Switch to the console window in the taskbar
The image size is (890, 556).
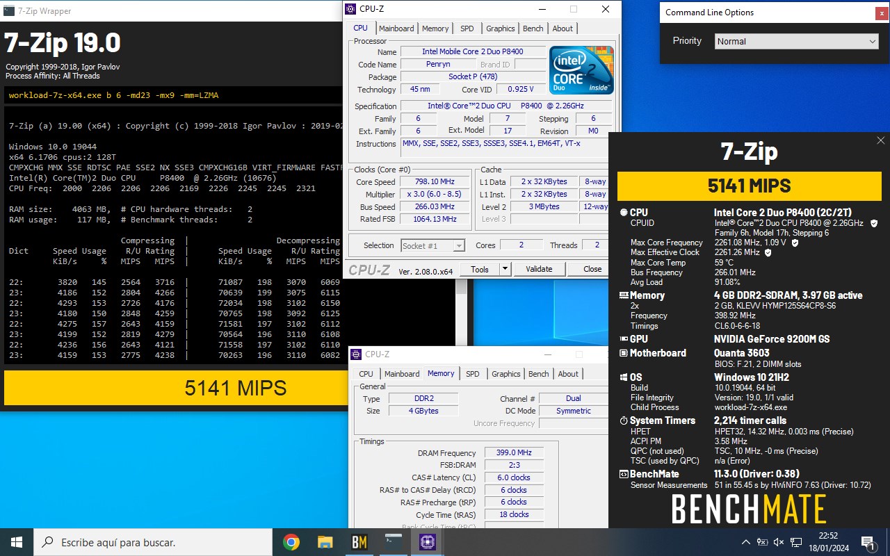click(394, 542)
